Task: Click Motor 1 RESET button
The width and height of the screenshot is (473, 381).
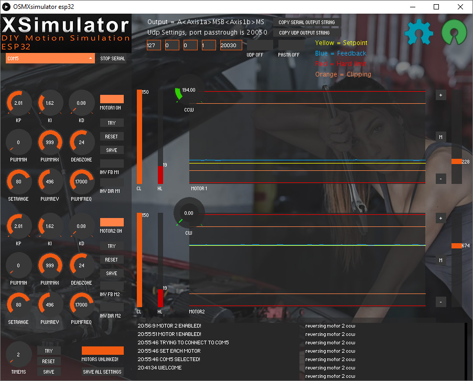Action: pos(112,136)
